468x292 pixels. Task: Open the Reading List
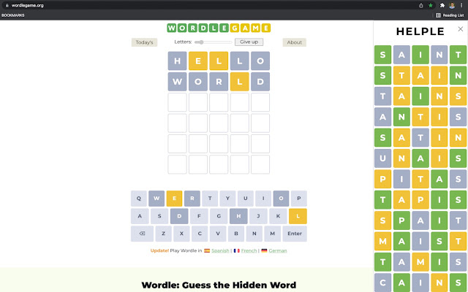click(450, 15)
